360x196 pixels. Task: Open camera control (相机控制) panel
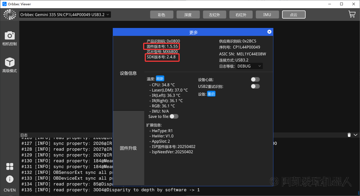[x=10, y=39]
